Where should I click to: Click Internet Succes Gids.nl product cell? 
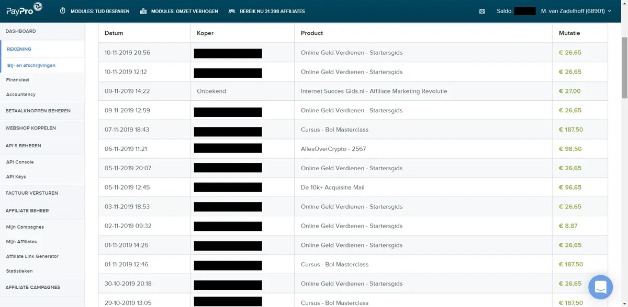click(374, 91)
